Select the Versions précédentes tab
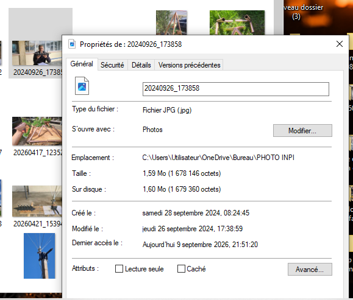 pos(189,65)
